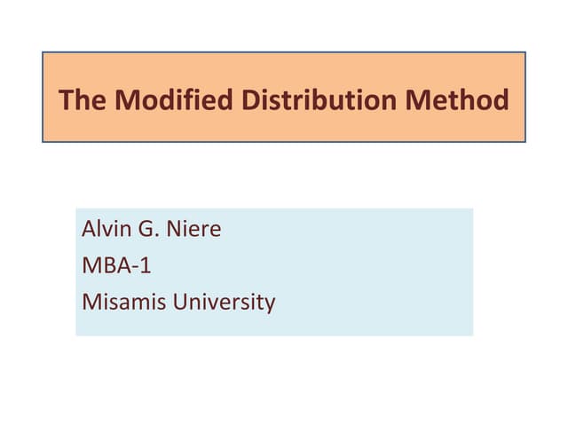Click the "MBA-1" text line

(116, 265)
